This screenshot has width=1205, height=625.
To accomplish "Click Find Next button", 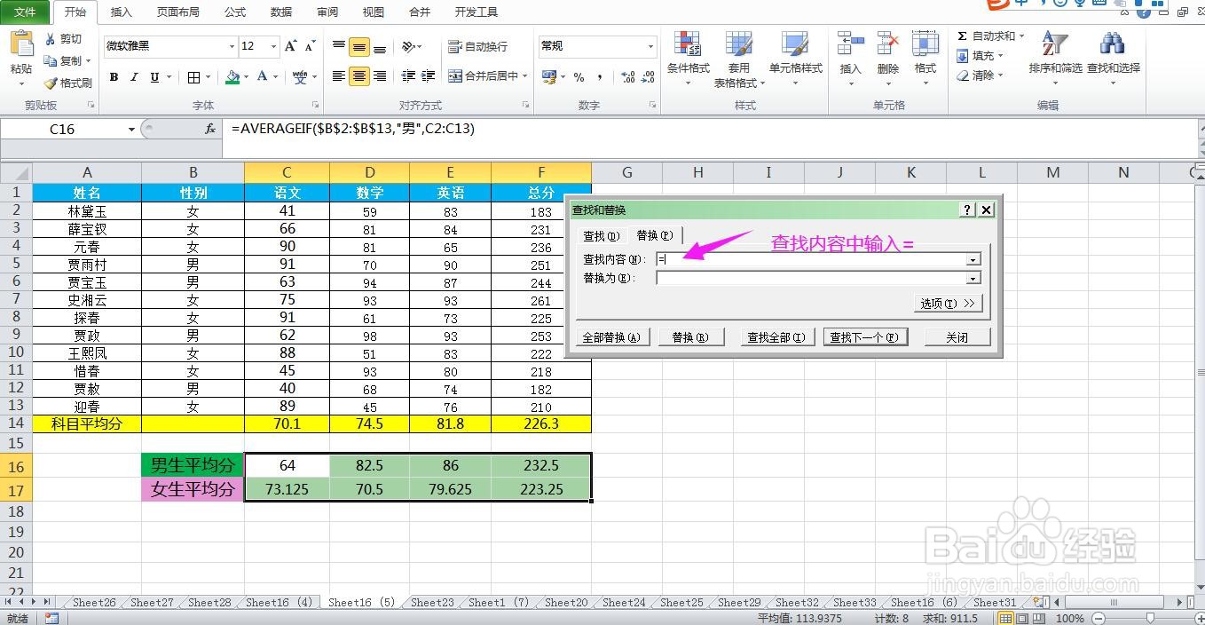I will click(865, 337).
